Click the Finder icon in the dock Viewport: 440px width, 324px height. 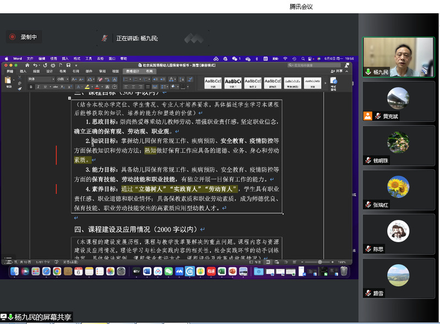(14, 271)
